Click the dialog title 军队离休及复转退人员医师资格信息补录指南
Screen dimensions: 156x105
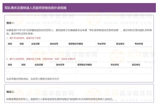pos(35,8)
